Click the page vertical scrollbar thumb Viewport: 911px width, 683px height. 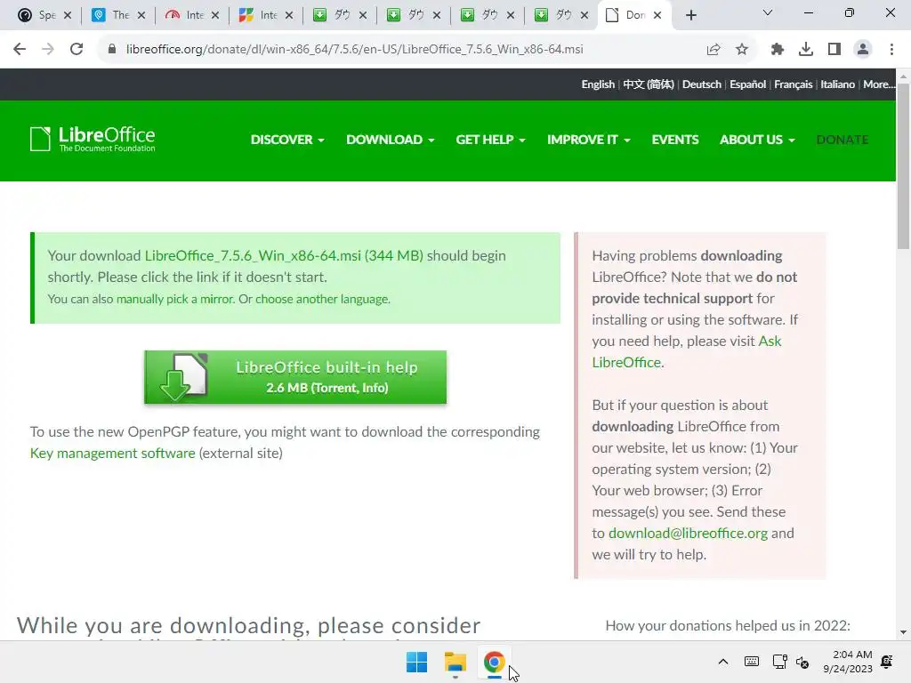903,166
